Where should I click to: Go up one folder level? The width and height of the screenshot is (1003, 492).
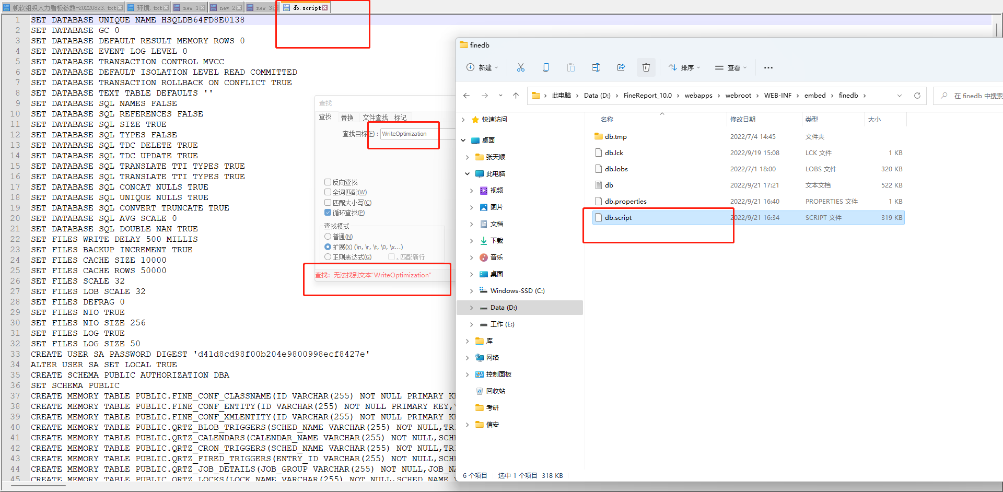[x=516, y=96]
